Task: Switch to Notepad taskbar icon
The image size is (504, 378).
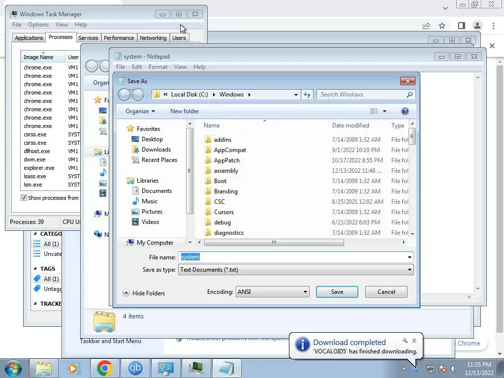Action: 226,368
